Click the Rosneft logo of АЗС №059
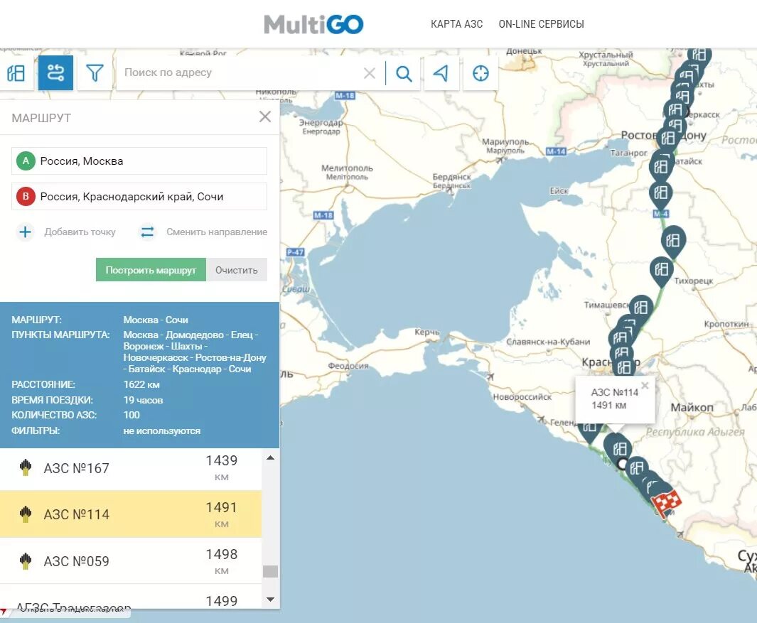Viewport: 757px width, 623px height. [x=26, y=560]
